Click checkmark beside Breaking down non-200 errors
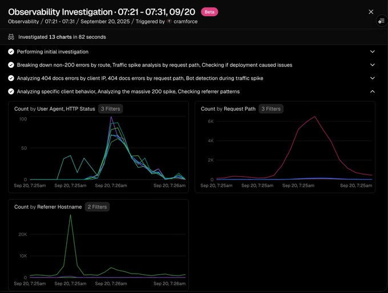The height and width of the screenshot is (293, 388). point(11,65)
